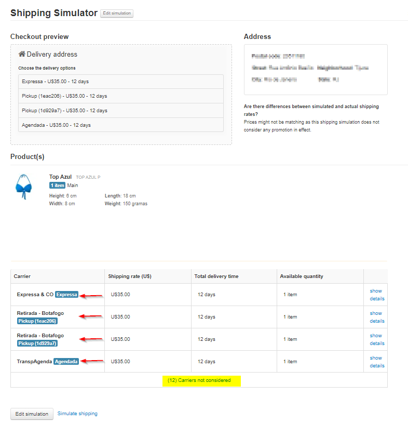Show details for Expressa & CO carrier
The width and height of the screenshot is (408, 437).
point(377,295)
